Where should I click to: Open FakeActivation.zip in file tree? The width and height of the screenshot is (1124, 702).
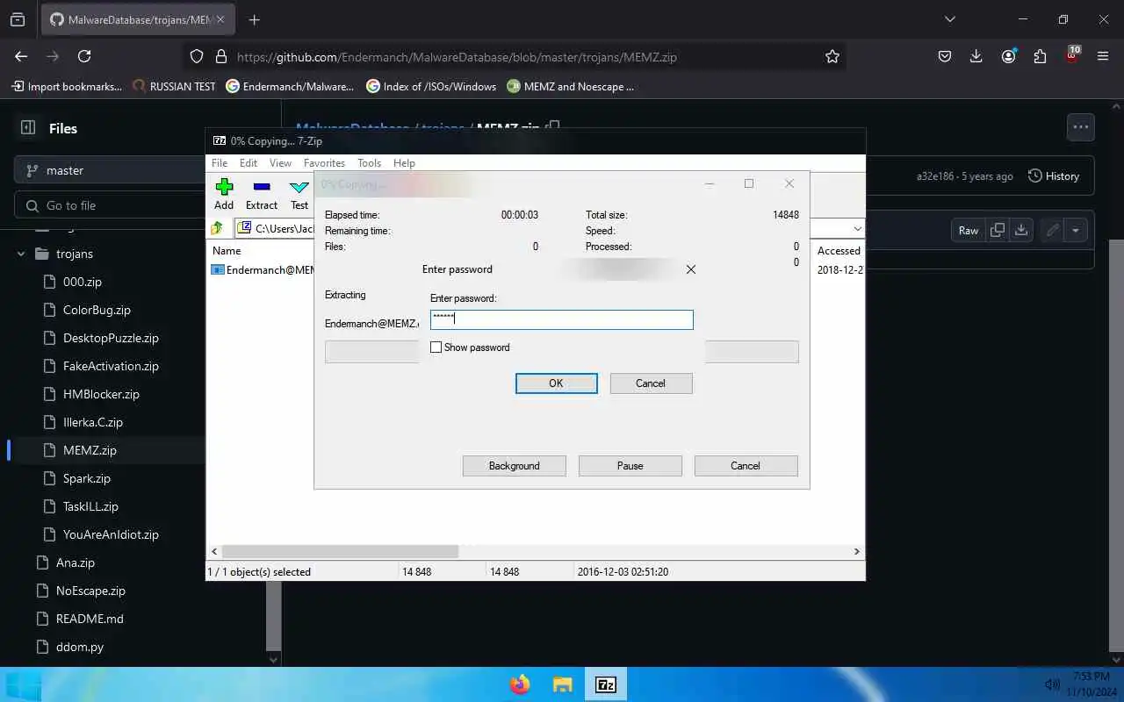(111, 366)
